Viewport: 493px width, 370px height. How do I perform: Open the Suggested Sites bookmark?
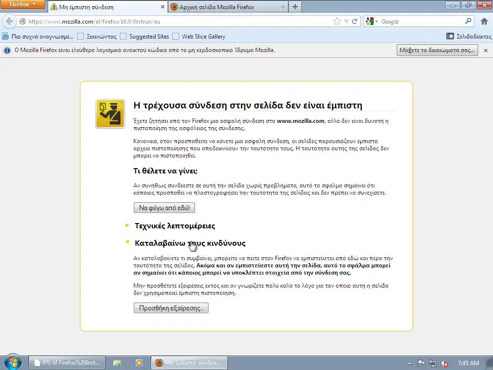point(144,37)
